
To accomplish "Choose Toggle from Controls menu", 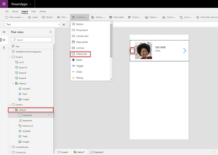I will coord(90,66).
